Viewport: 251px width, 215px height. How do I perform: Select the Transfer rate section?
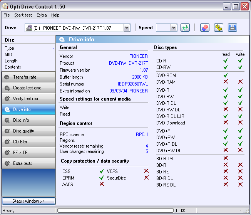point(28,77)
